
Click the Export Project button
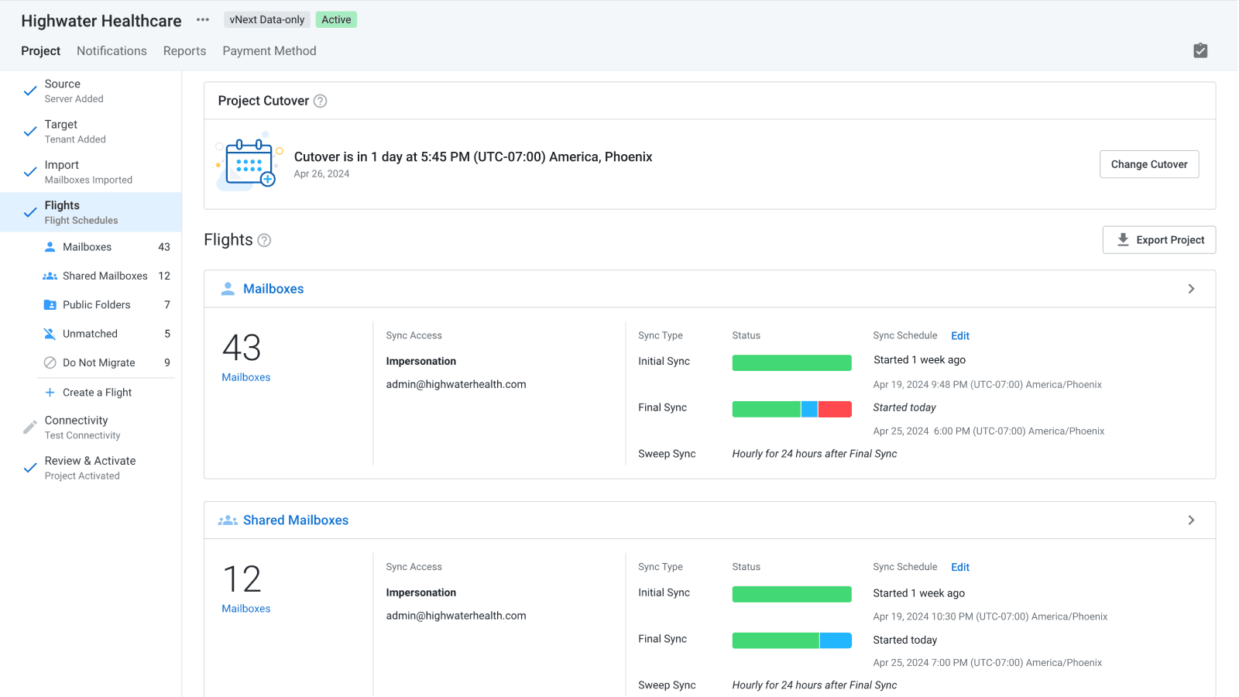click(x=1159, y=240)
